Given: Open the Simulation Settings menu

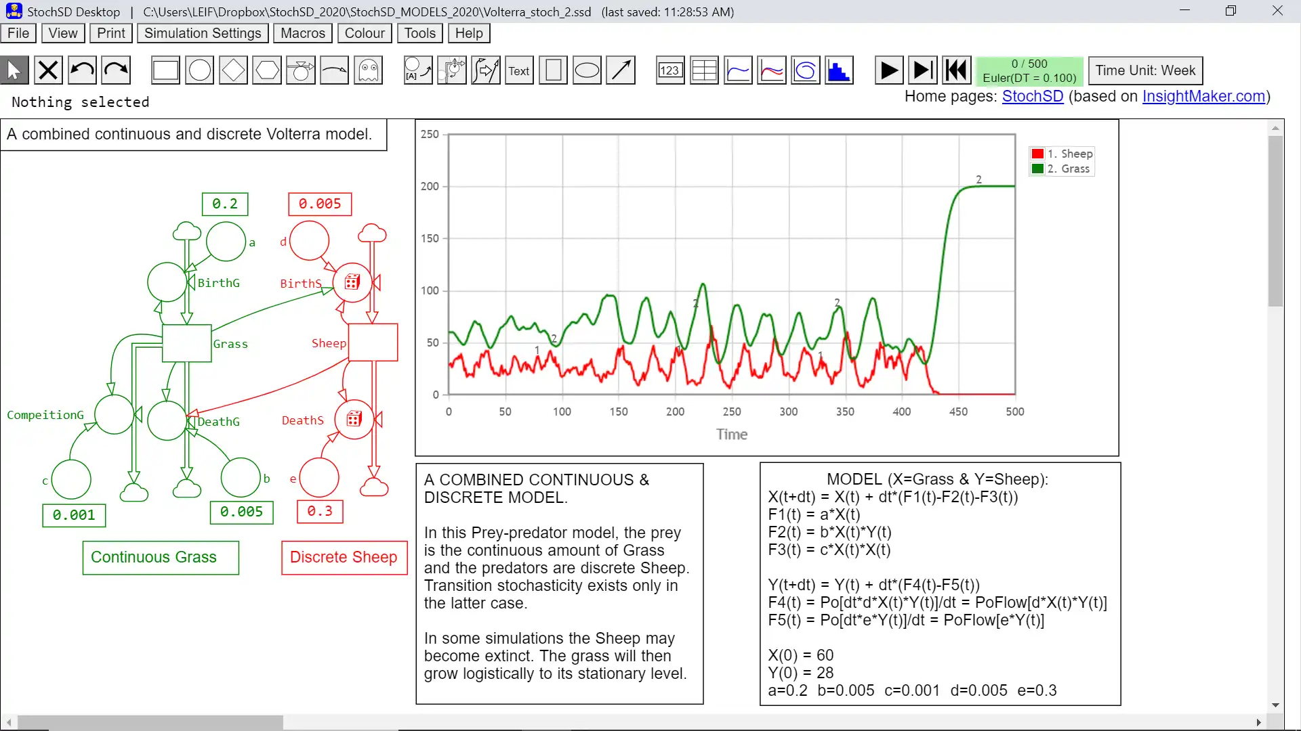Looking at the screenshot, I should pos(202,33).
